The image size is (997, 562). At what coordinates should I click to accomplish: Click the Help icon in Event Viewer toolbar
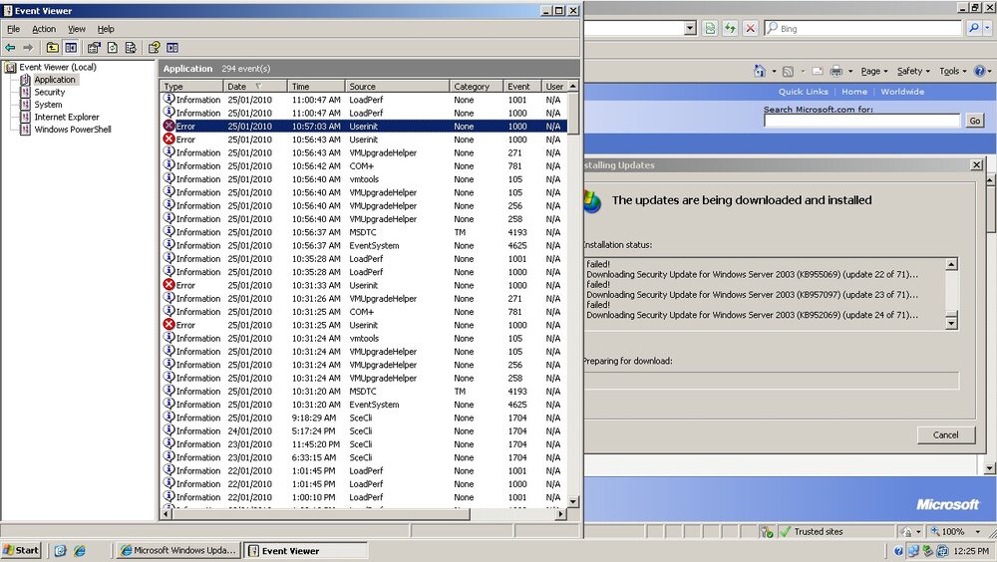pyautogui.click(x=154, y=48)
